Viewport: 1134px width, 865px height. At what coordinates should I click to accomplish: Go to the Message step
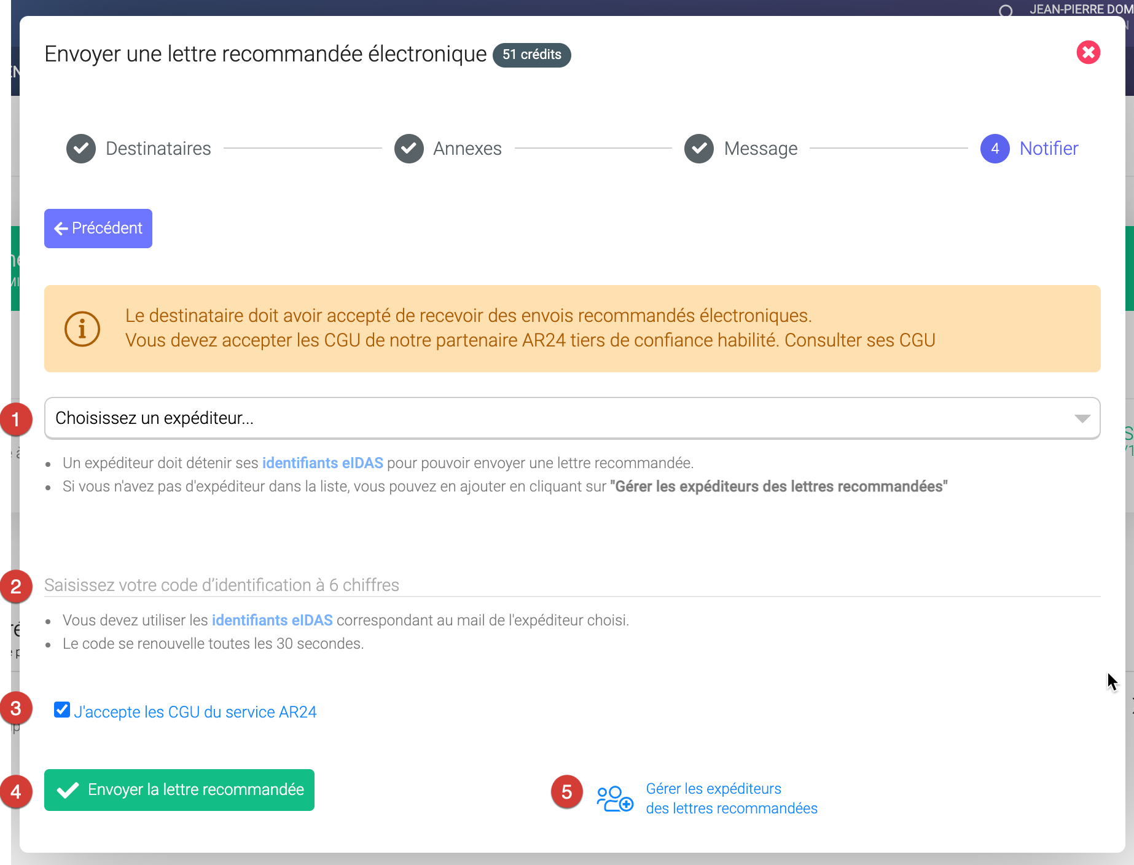click(761, 149)
